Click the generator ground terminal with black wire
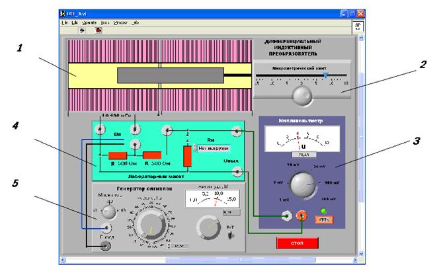Screen dimensions: 437x275 tap(106, 246)
